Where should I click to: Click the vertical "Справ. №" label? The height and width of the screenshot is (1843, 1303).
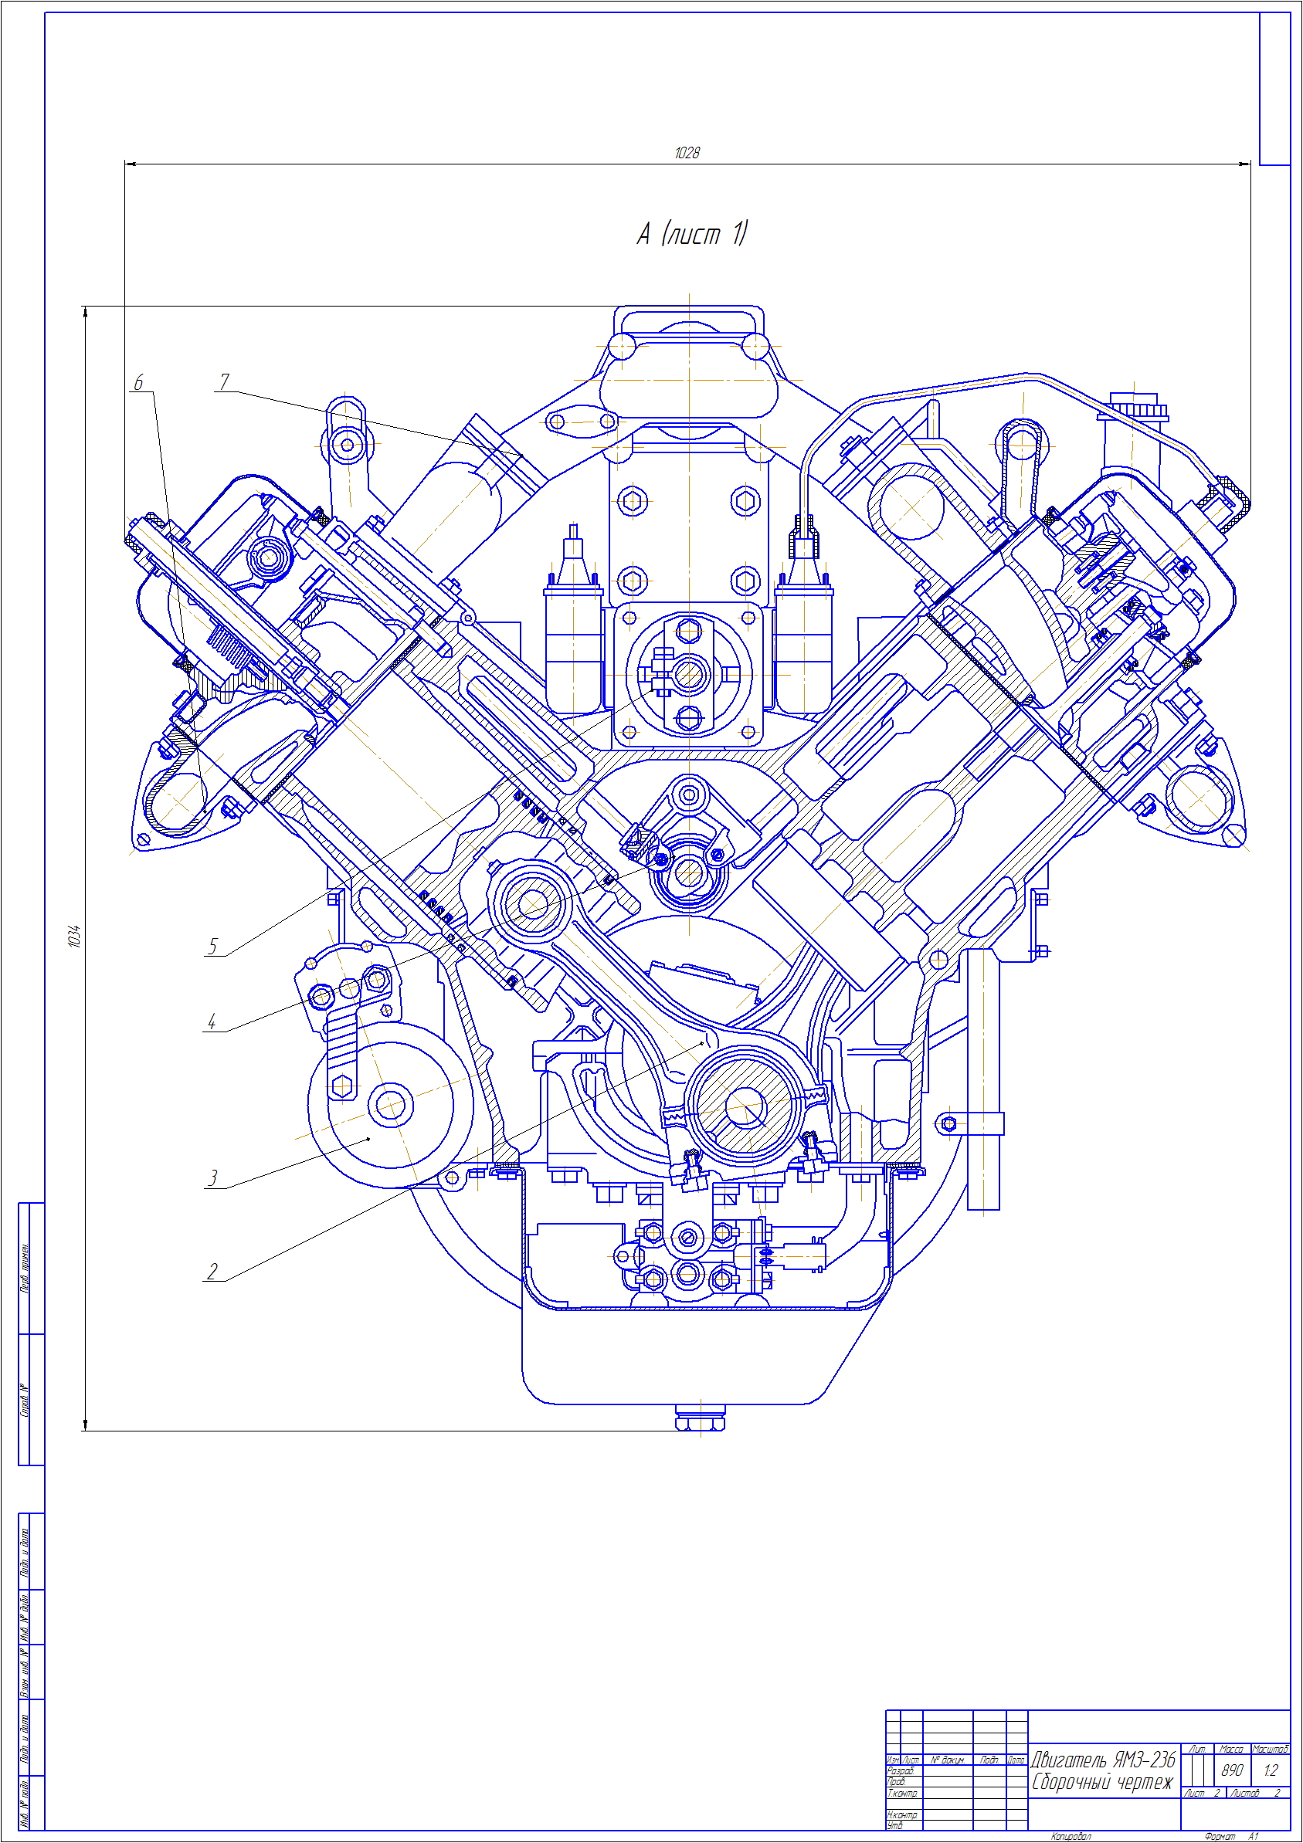(25, 1400)
